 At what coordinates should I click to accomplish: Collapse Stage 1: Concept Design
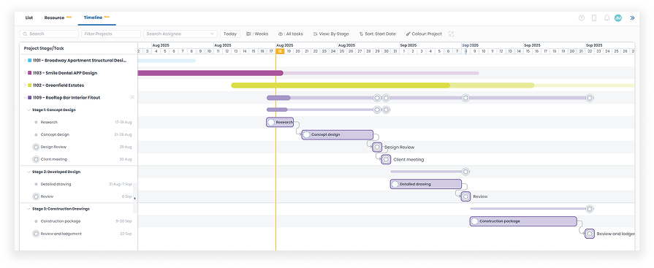(x=28, y=110)
